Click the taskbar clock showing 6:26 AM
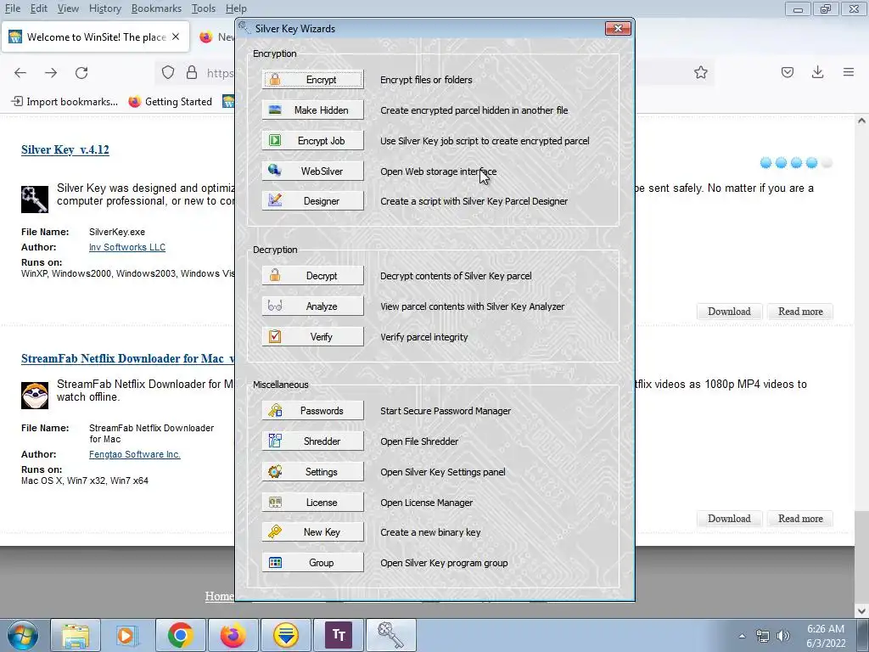Screen dimensions: 869x652 tap(826, 636)
